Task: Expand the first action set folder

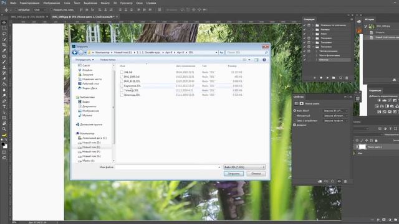Action: pos(313,25)
